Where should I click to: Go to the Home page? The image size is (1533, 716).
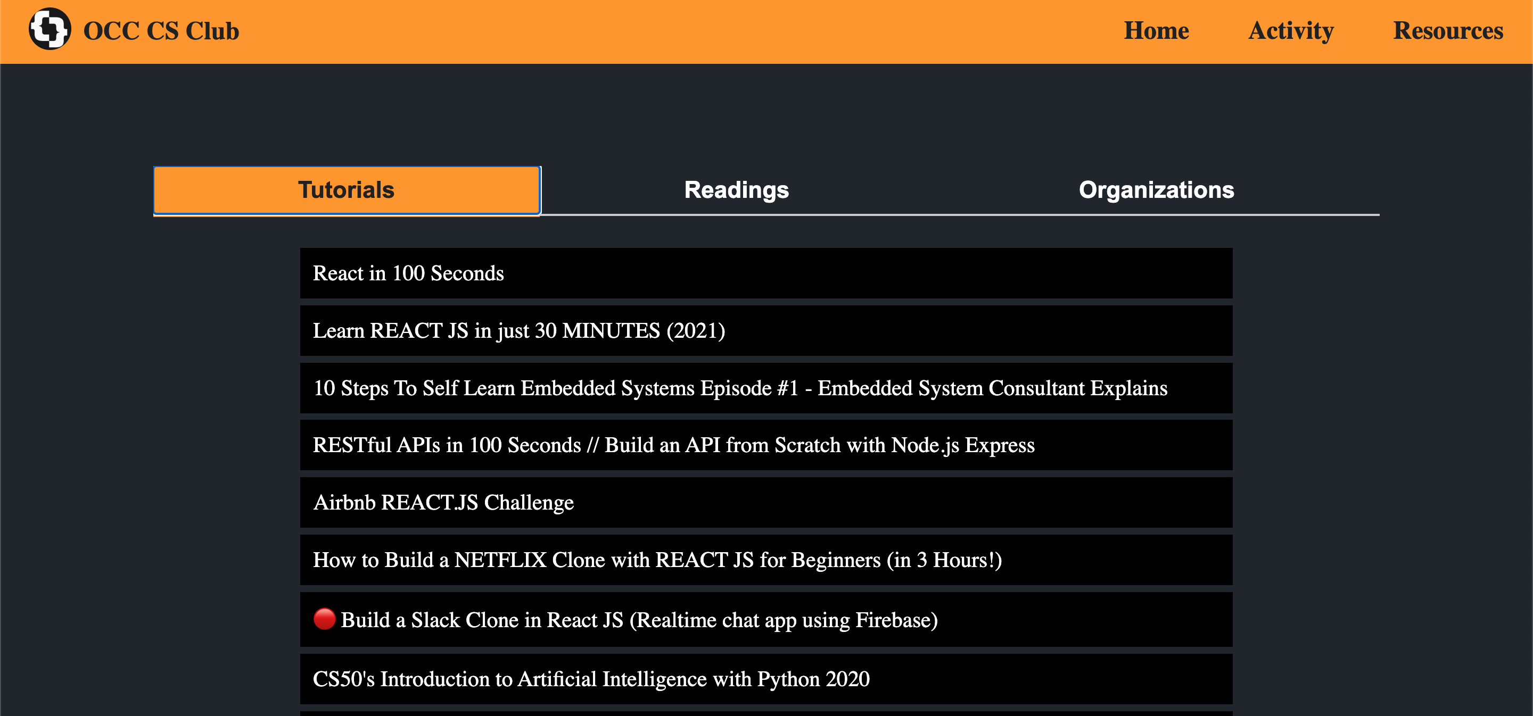1156,31
